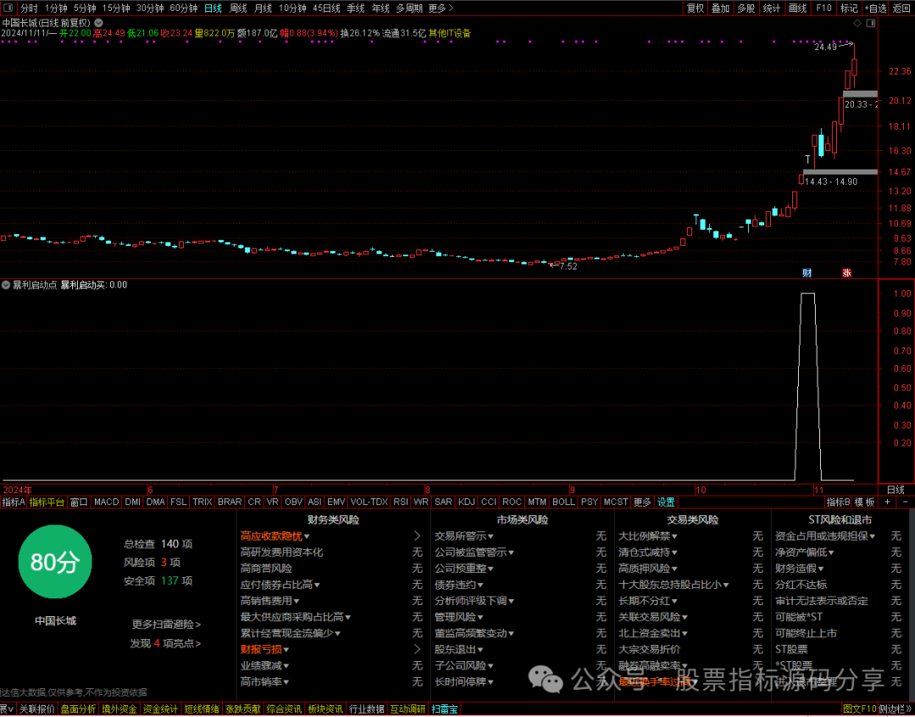Select the KDJ indicator
This screenshot has width=915, height=717.
[466, 502]
